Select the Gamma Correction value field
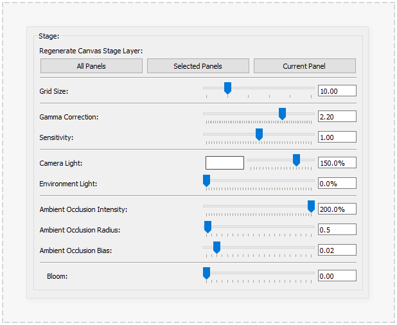This screenshot has width=397, height=325. [337, 117]
